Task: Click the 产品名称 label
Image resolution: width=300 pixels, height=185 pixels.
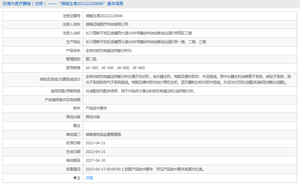Action: tap(73, 51)
